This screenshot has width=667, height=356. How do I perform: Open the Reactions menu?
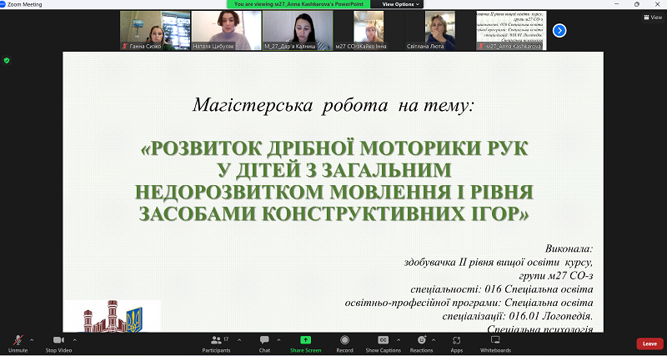[421, 342]
